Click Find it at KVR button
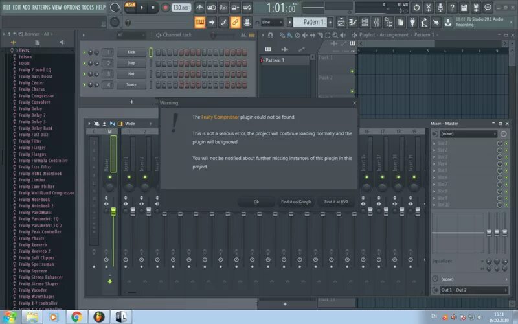 click(x=336, y=202)
